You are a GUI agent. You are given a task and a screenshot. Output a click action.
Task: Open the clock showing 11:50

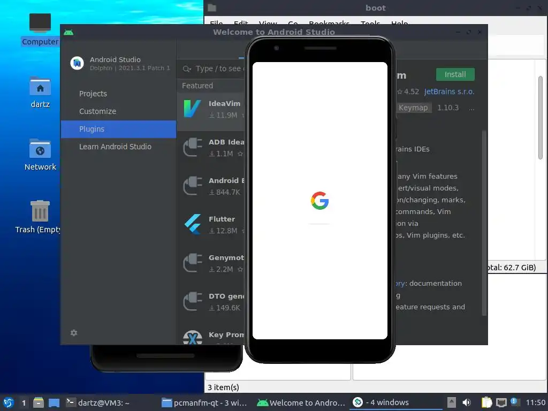pyautogui.click(x=536, y=402)
